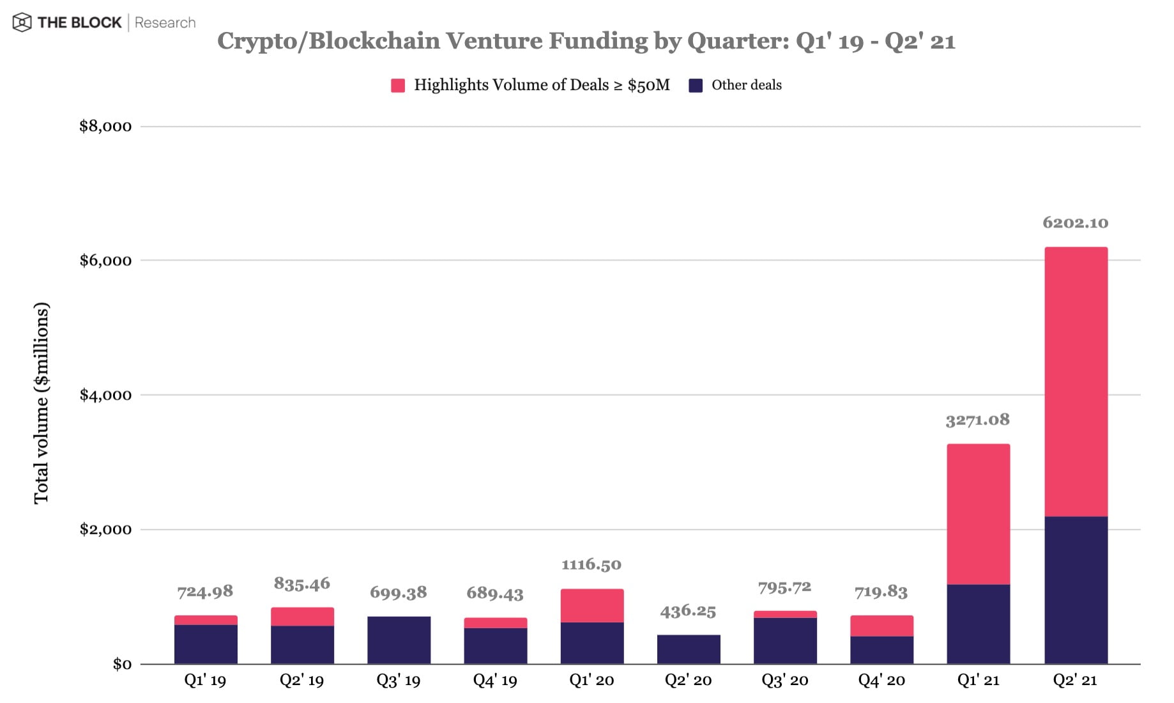Click The Block cube logo icon
This screenshot has height=703, width=1174.
point(22,23)
